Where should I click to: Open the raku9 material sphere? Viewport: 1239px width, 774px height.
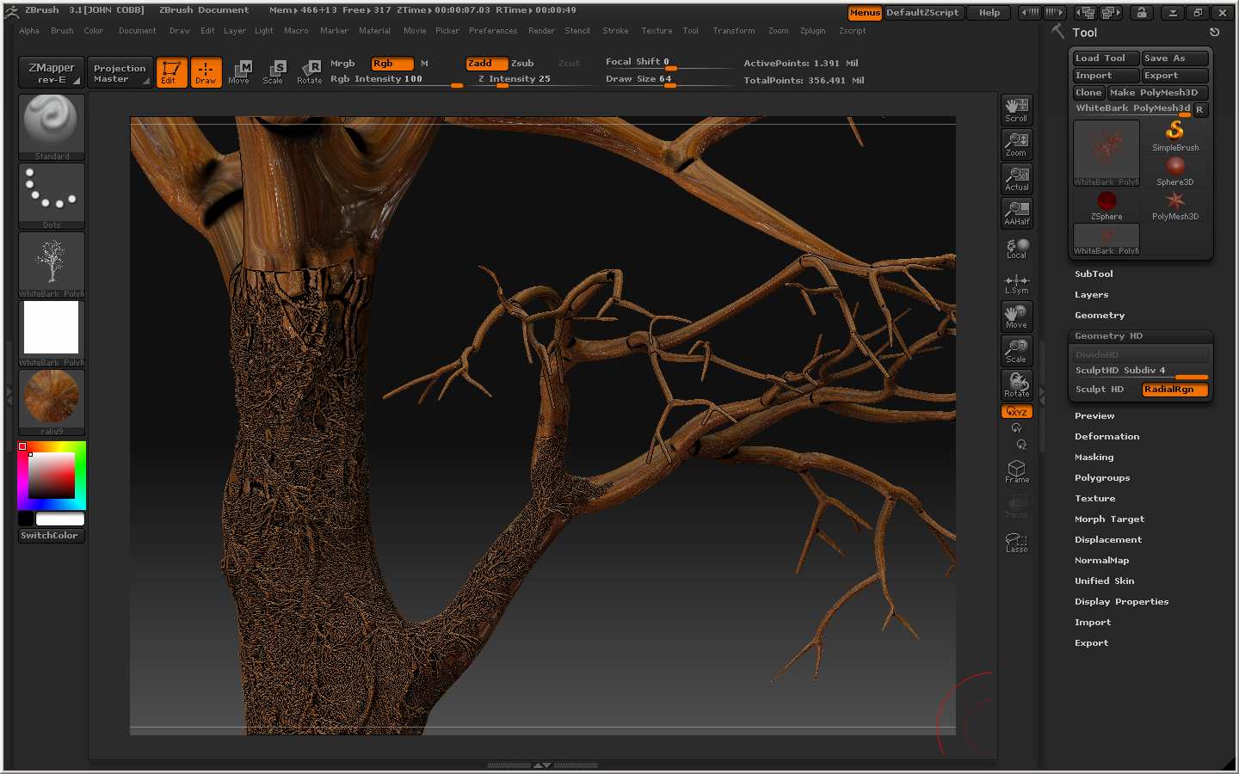52,402
